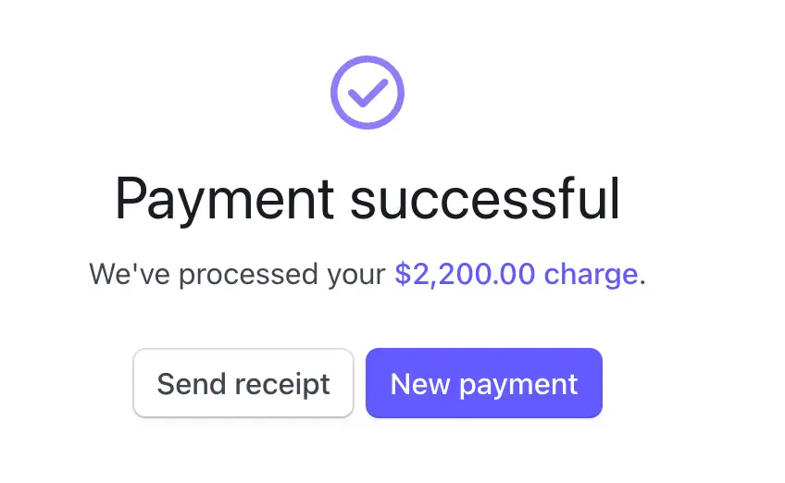Viewport: 785px width, 483px height.
Task: View details of the $2,200.00 charge
Action: (516, 275)
